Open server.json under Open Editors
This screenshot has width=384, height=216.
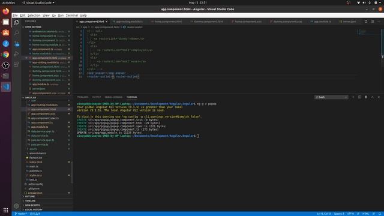click(38, 89)
